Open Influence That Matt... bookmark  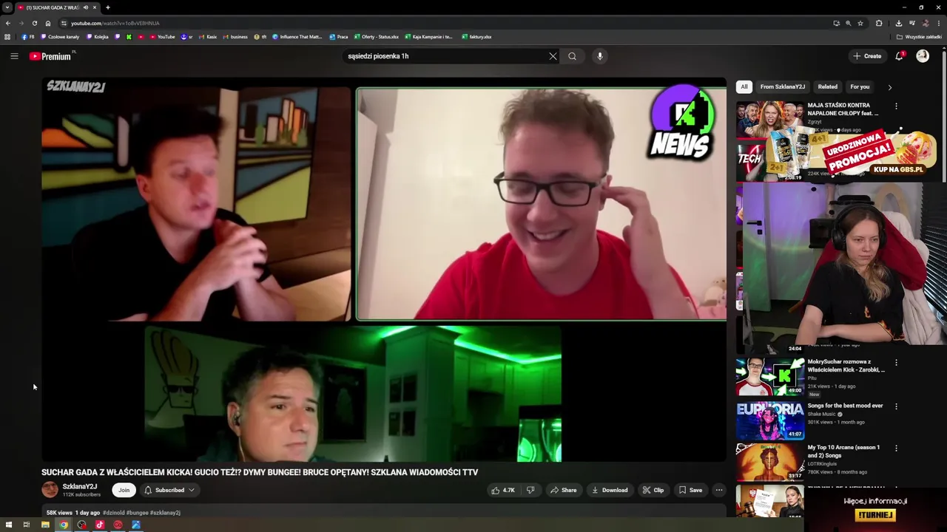[x=297, y=36]
